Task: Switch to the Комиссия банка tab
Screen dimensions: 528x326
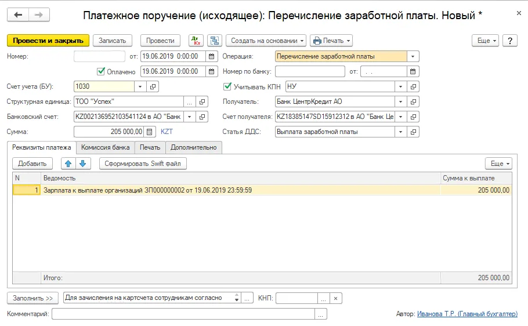Action: pyautogui.click(x=106, y=147)
